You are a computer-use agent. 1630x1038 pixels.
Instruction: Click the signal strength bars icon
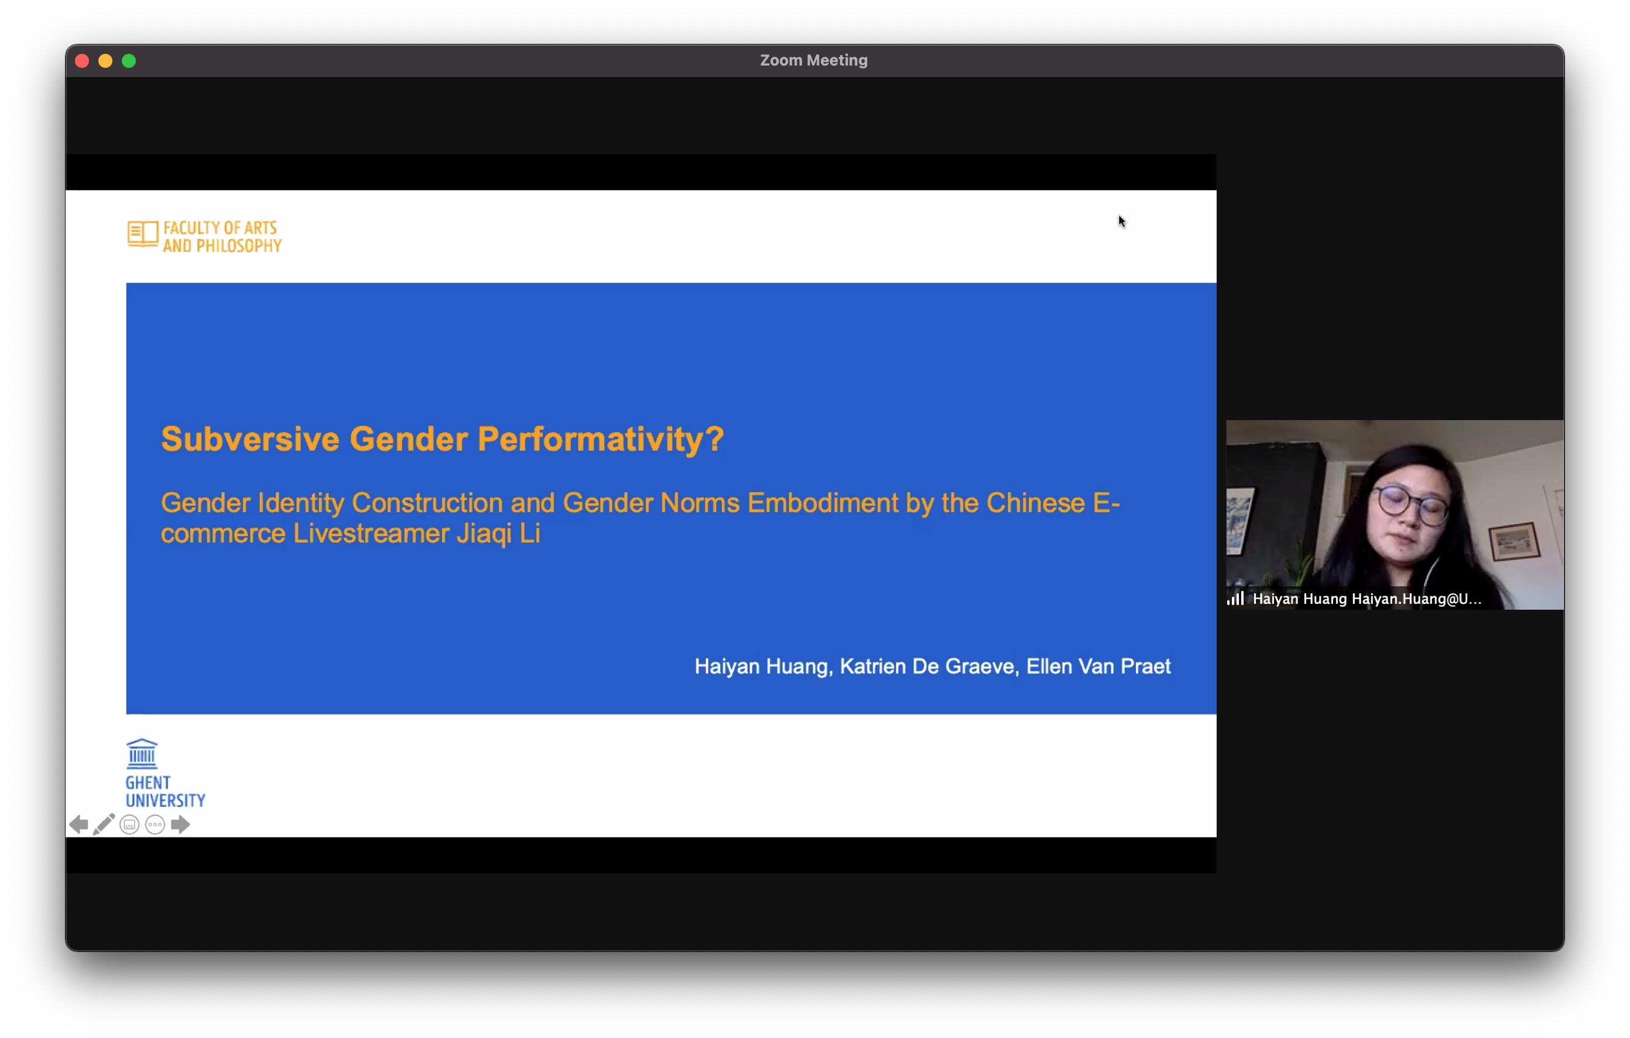[1235, 598]
